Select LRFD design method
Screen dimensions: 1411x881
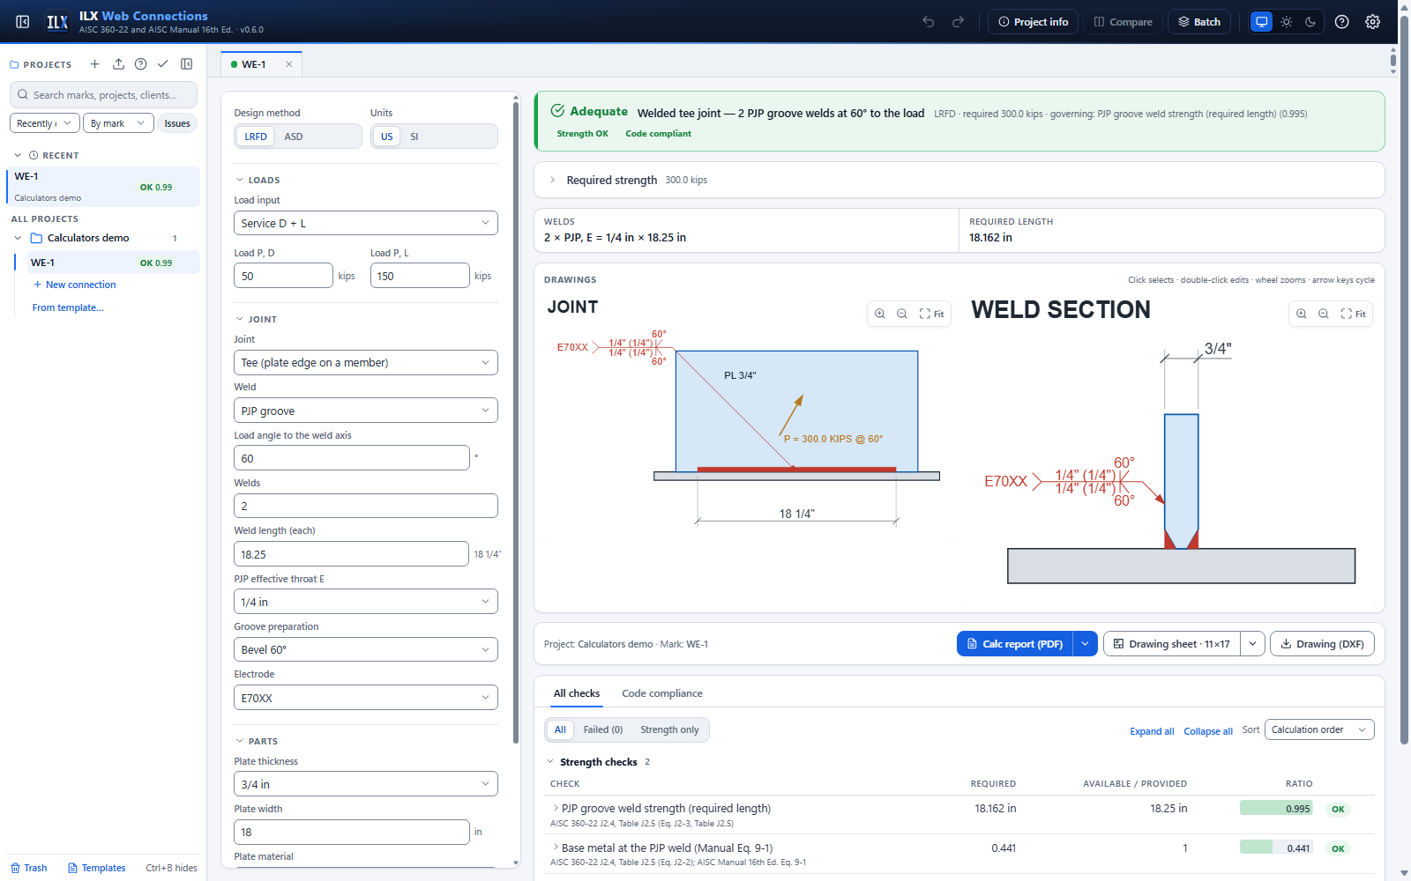[x=256, y=137]
